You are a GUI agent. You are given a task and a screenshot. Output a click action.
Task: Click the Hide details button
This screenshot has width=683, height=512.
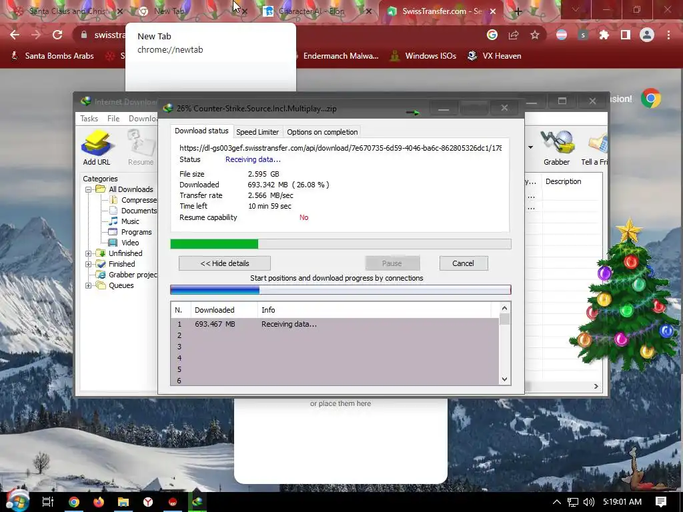click(225, 263)
